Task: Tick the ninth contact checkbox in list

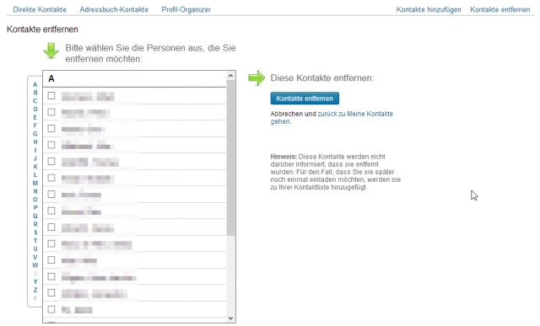Action: 51,227
